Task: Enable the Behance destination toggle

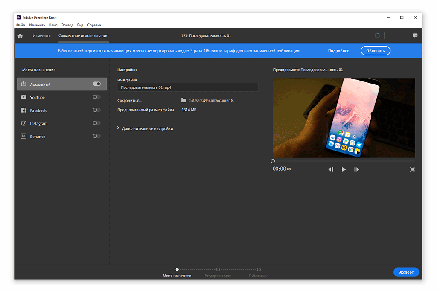Action: point(97,136)
